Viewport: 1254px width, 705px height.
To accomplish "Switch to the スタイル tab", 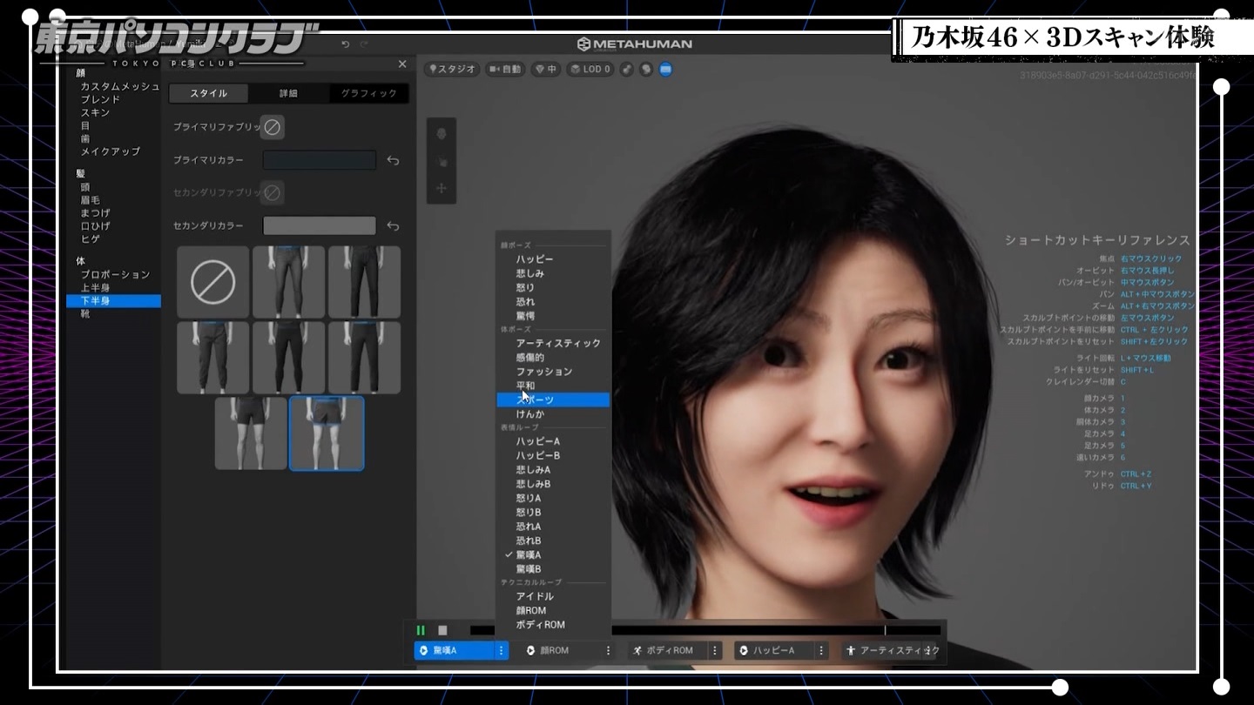I will pyautogui.click(x=208, y=93).
